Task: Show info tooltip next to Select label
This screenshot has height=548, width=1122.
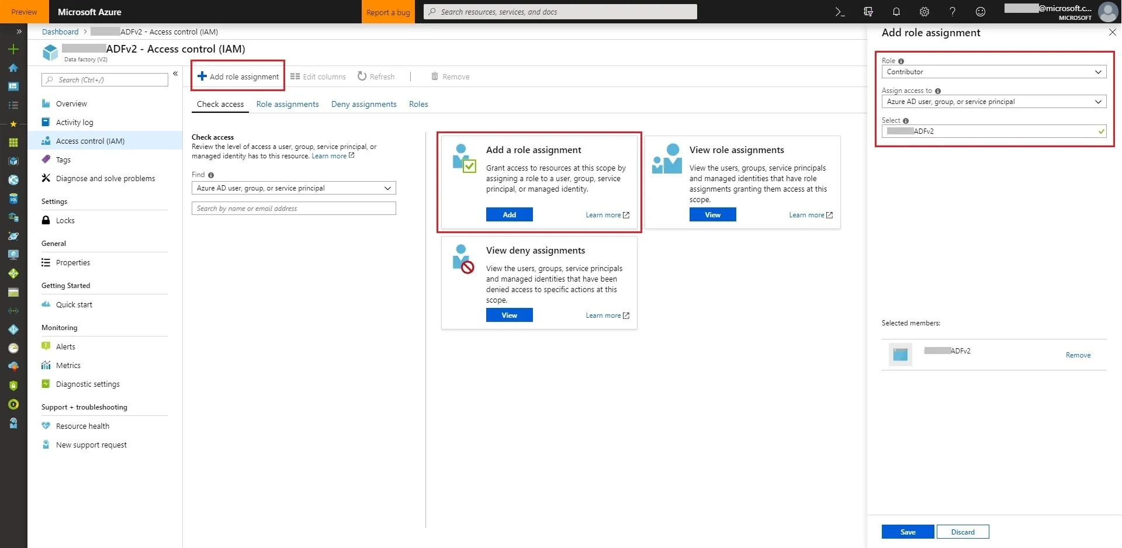Action: 906,121
